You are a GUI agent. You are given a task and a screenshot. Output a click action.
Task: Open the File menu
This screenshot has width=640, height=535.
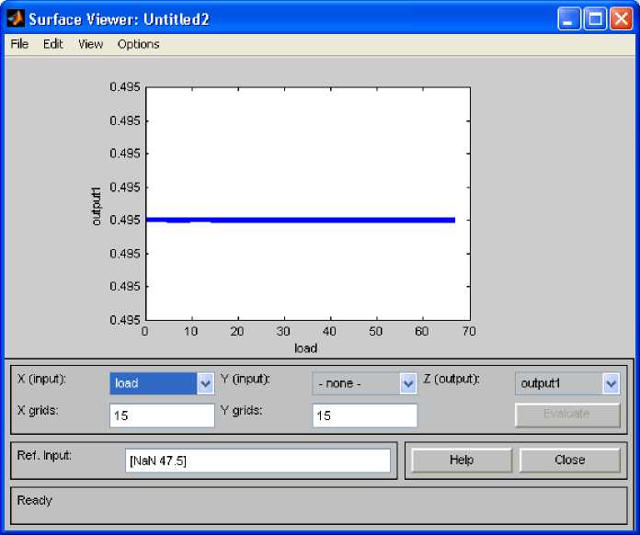(x=19, y=44)
